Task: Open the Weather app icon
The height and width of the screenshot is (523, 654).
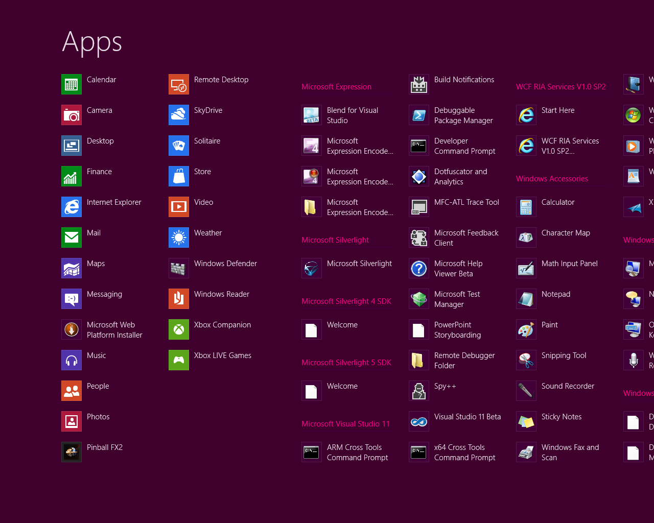Action: pos(179,237)
